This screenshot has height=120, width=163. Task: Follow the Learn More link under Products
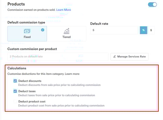coord(63,10)
